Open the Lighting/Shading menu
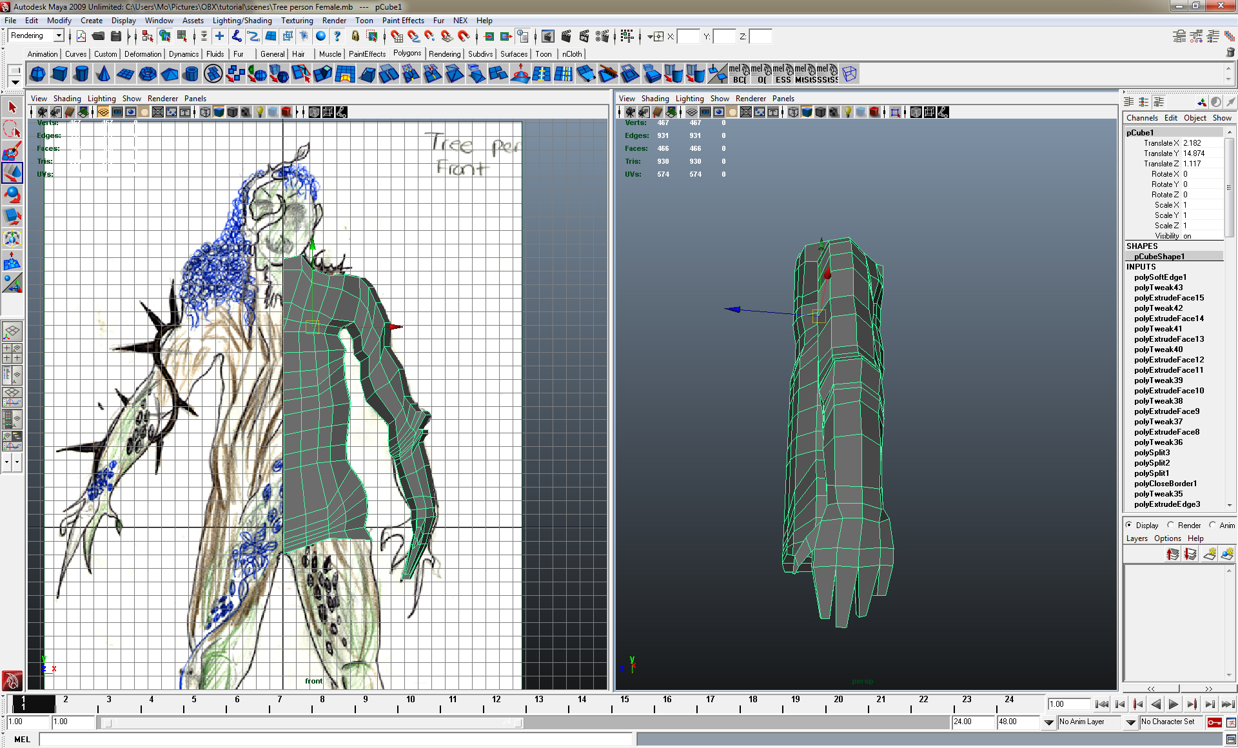 (x=242, y=21)
